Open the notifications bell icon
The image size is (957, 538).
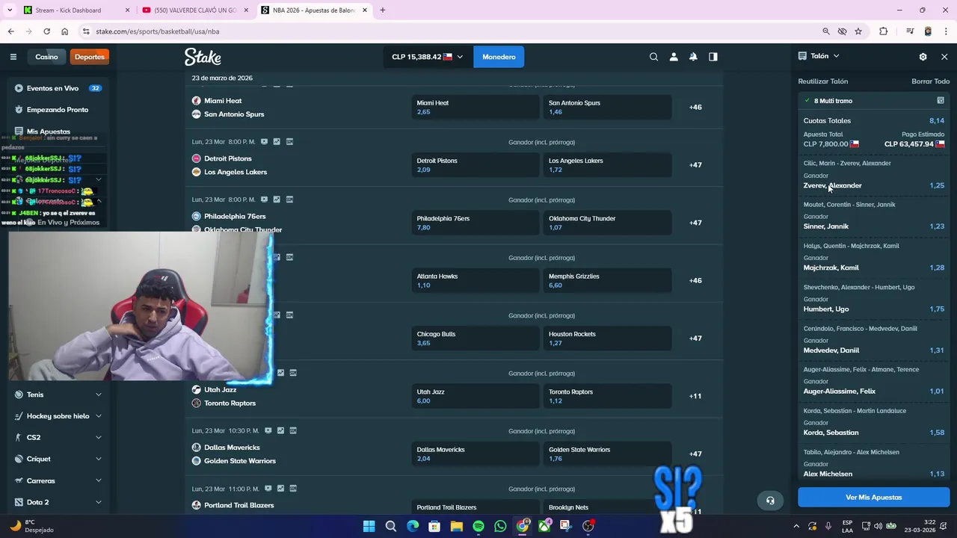pos(693,57)
